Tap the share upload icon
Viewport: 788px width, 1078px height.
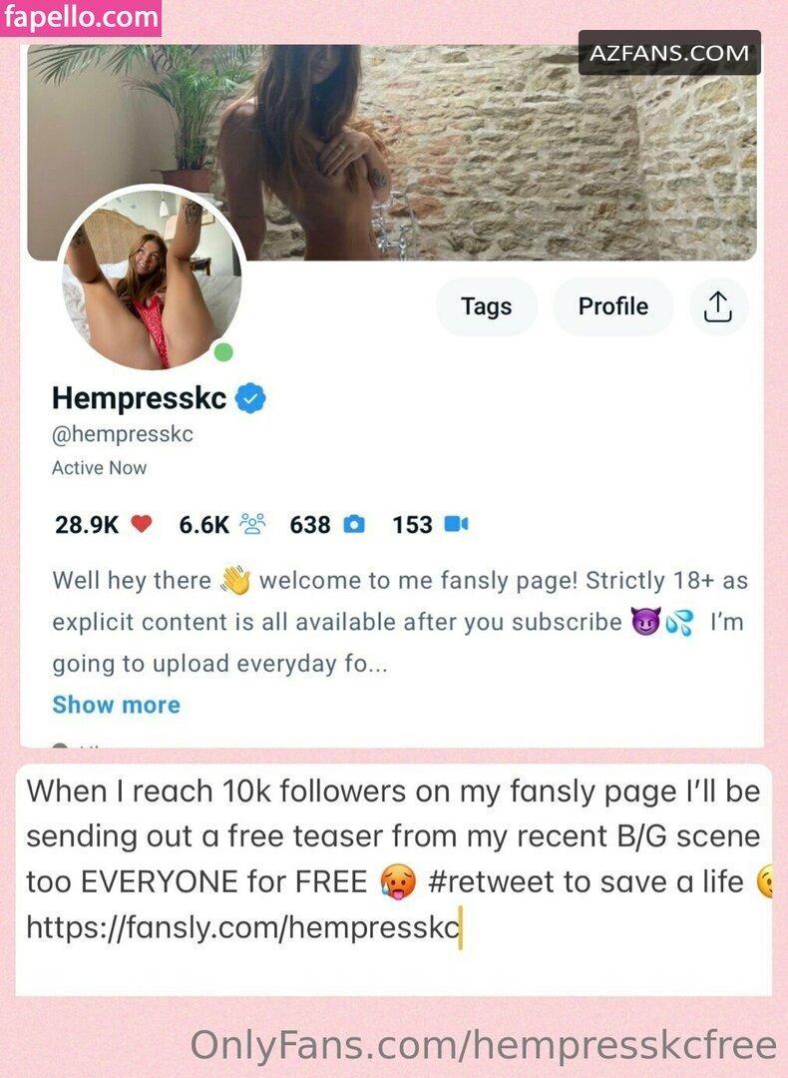pos(718,306)
